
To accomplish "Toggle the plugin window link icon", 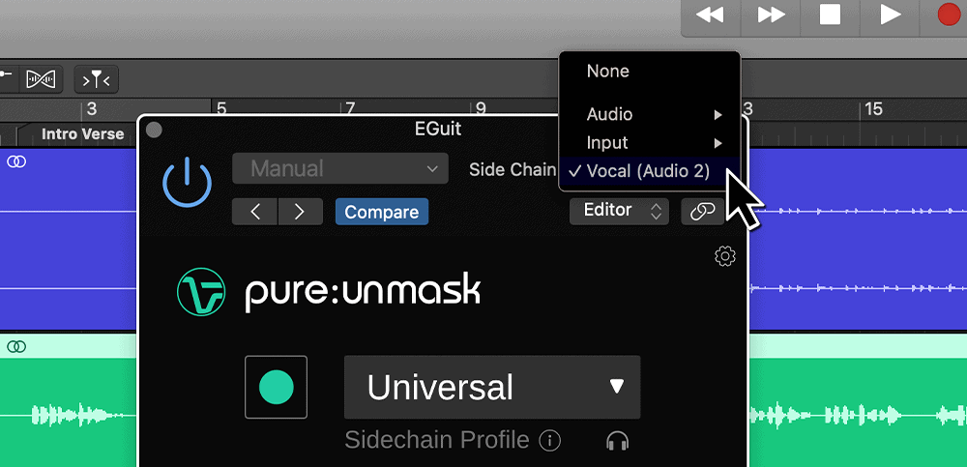I will [702, 211].
